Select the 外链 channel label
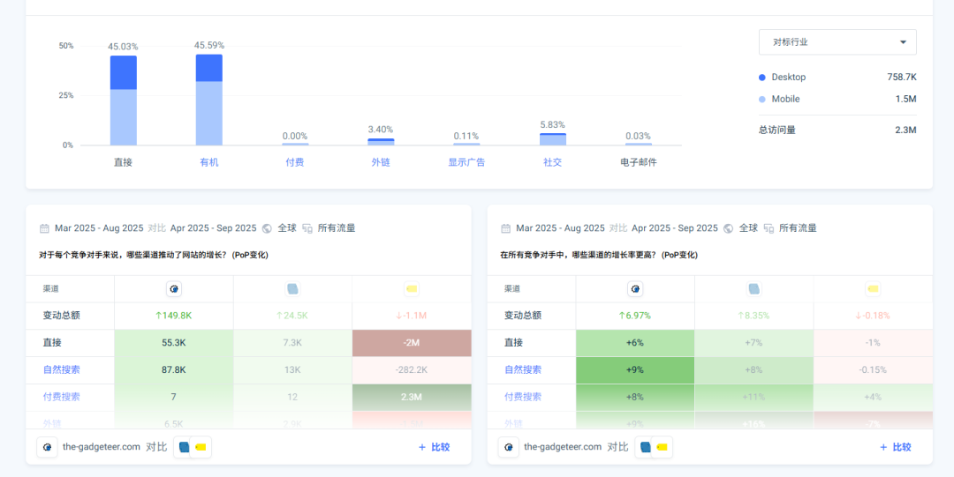 click(381, 162)
